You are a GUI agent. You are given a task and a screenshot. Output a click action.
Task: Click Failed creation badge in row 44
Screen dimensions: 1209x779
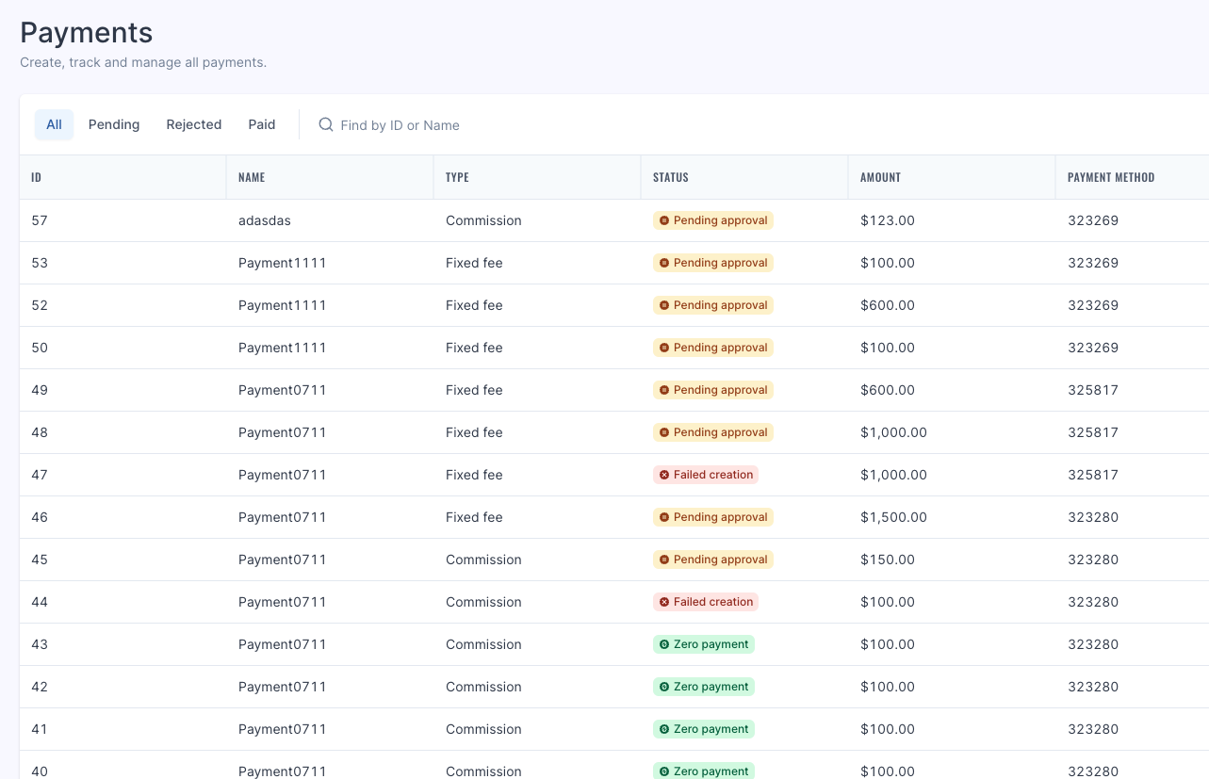click(706, 602)
